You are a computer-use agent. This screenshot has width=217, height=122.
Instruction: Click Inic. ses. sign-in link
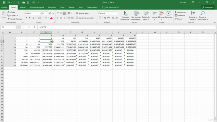(x=183, y=2)
